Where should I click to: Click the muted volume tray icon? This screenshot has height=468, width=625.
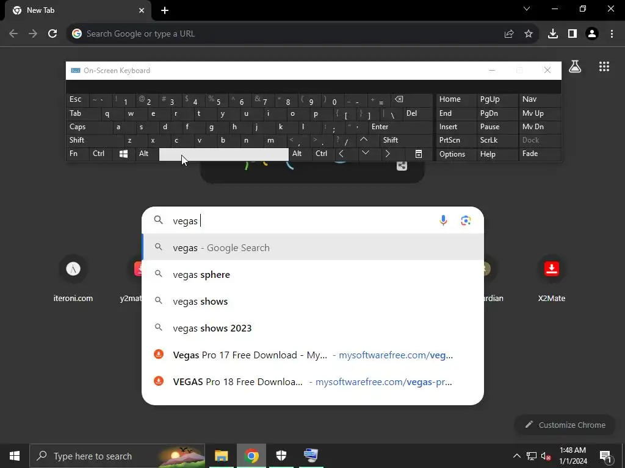(546, 456)
